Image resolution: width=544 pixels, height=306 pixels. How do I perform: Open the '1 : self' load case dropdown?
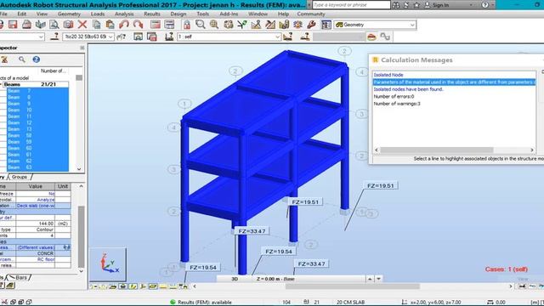click(x=278, y=37)
